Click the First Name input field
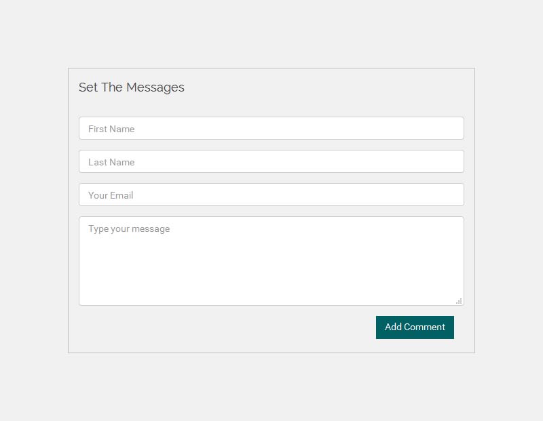The height and width of the screenshot is (421, 543). [271, 128]
